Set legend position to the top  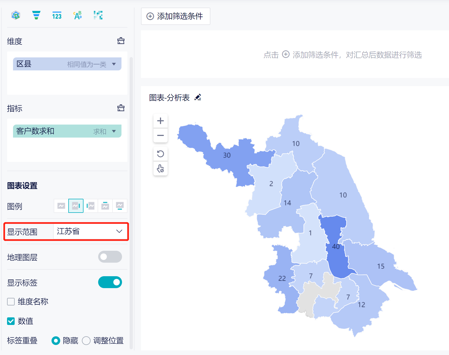tap(105, 206)
